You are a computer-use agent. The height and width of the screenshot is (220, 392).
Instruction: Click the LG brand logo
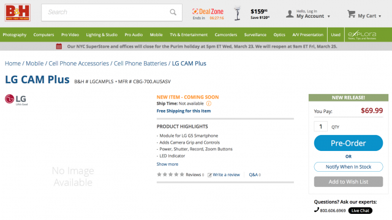pos(17,100)
